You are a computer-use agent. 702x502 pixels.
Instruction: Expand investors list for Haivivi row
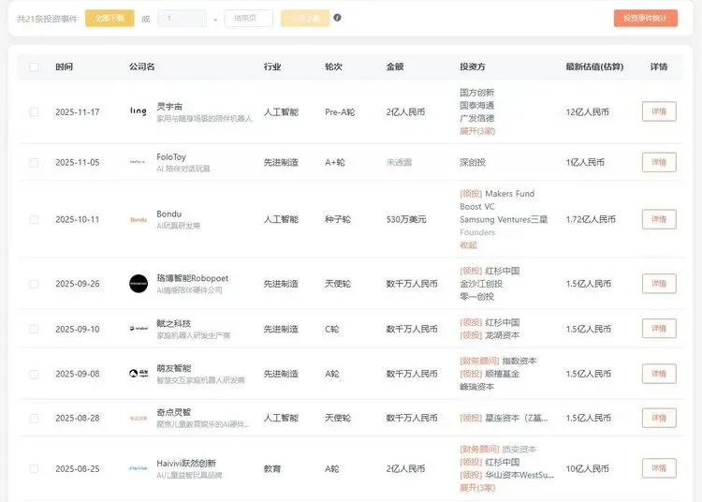point(477,488)
